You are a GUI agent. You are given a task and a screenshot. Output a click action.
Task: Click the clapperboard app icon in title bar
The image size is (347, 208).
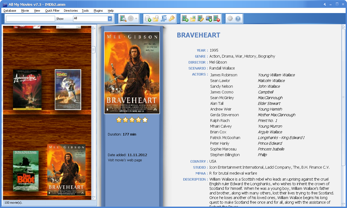coord(5,4)
